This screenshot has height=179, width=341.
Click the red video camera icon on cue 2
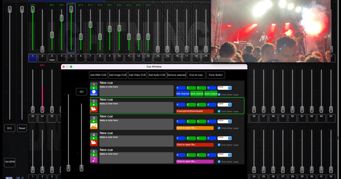click(94, 110)
